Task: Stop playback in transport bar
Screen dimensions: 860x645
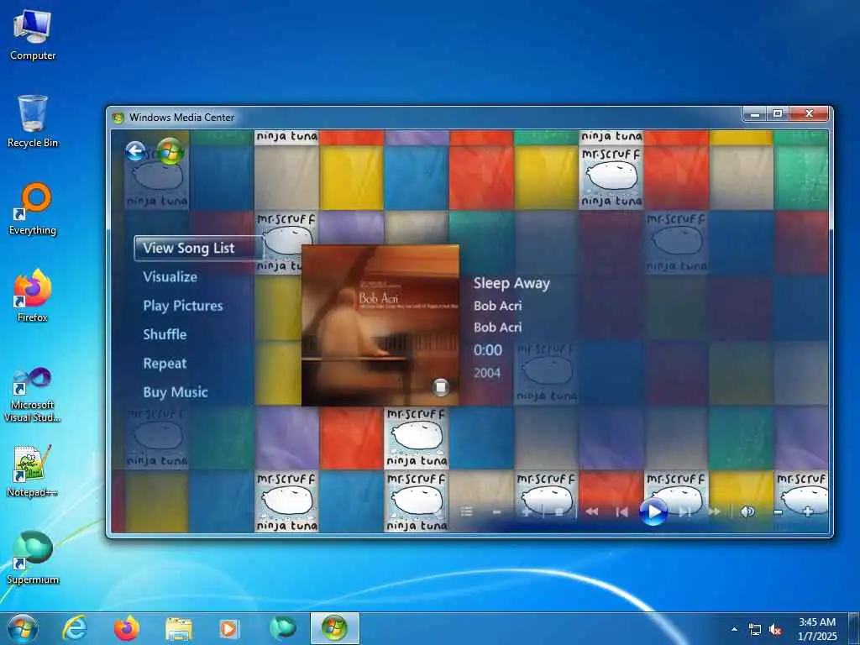Action: tap(558, 511)
